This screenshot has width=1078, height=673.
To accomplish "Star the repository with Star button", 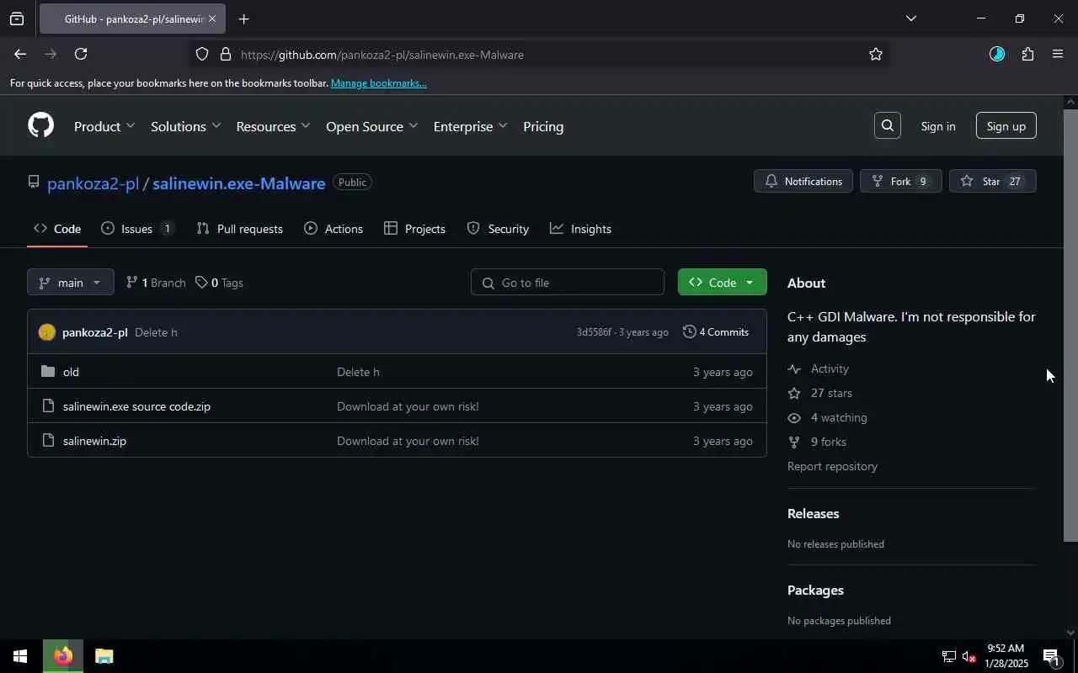I will tap(992, 182).
